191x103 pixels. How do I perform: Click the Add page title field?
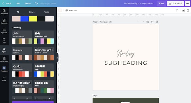[x=106, y=22]
